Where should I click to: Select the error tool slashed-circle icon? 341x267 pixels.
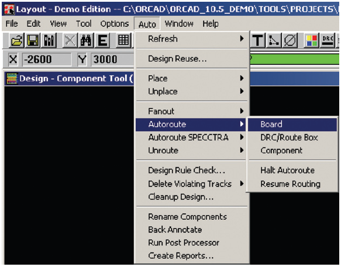290,40
